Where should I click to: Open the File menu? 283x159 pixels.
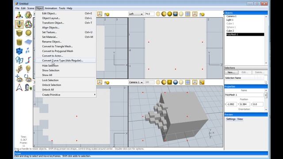[x=17, y=8]
